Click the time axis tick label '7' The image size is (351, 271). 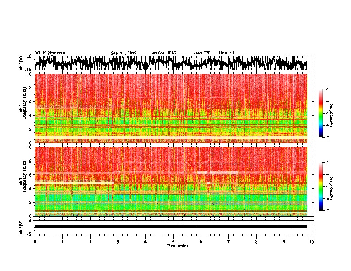(229, 242)
